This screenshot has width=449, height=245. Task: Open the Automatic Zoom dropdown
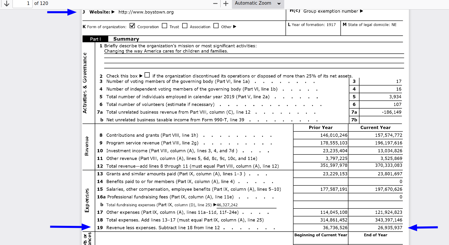(x=258, y=3)
